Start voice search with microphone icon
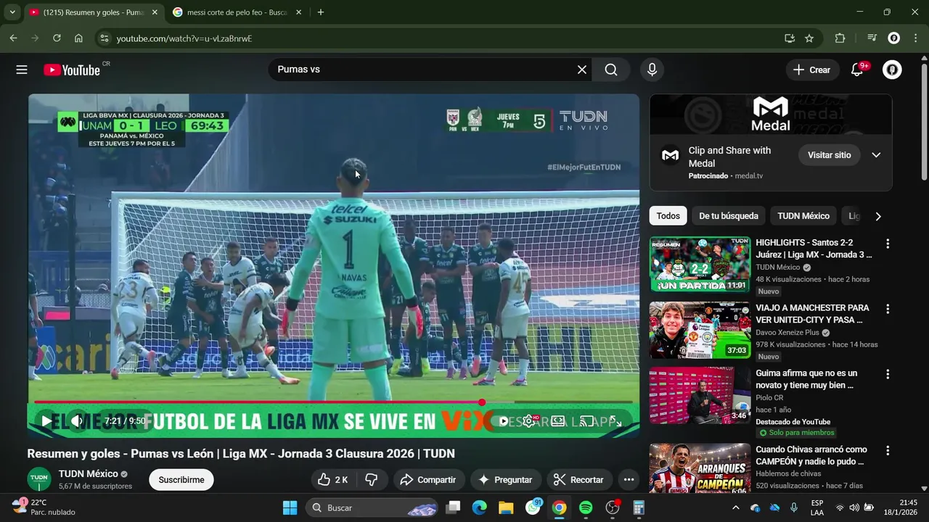This screenshot has height=522, width=929. [x=652, y=70]
